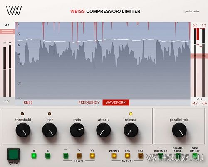Click the input threshold marker on left meter
The image size is (208, 167).
click(7, 32)
